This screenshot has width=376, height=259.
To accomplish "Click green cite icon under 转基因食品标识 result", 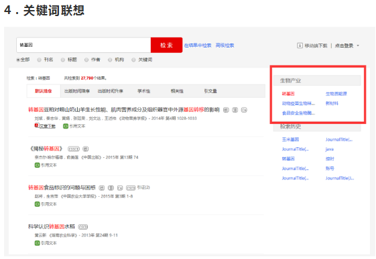I will 37,204.
